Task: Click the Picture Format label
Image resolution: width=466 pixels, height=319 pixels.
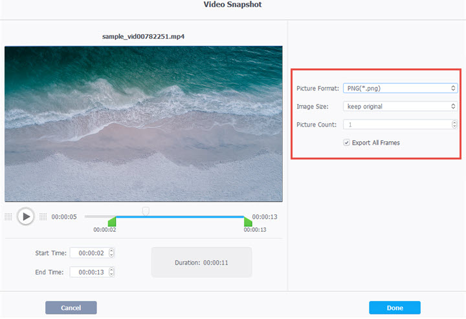Action: (318, 88)
